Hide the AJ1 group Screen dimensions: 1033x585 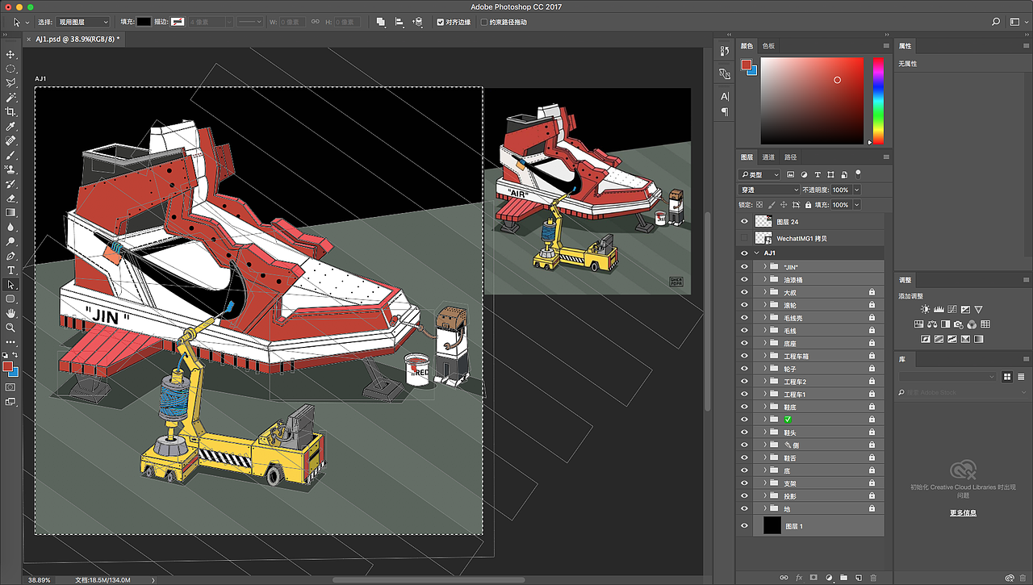[744, 253]
